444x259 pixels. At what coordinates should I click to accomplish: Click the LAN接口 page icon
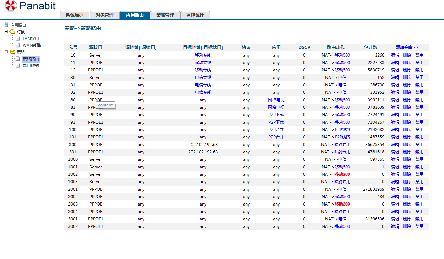(18, 38)
